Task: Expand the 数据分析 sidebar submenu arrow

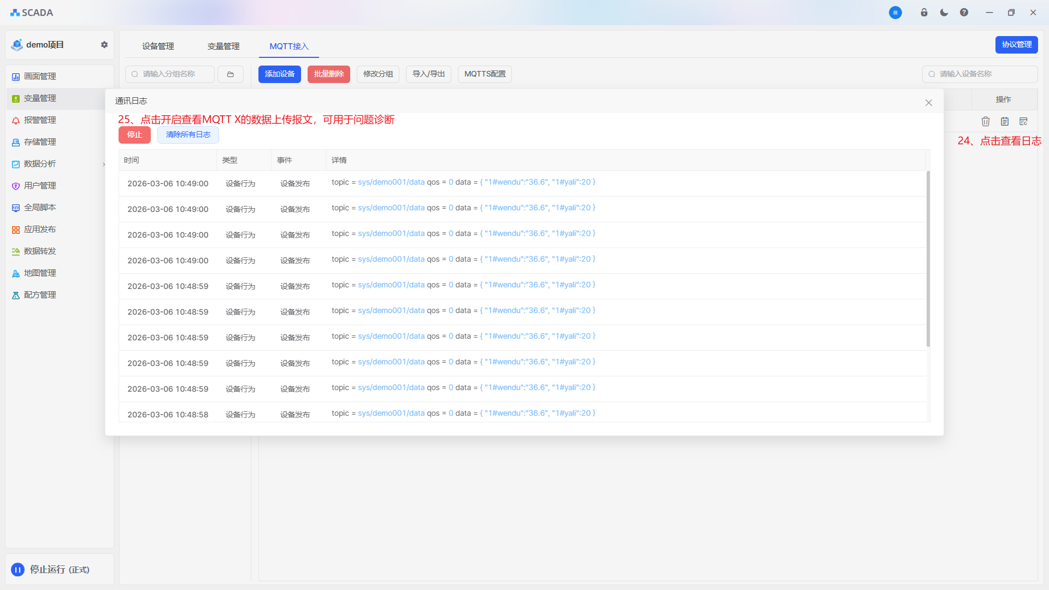Action: 104,164
